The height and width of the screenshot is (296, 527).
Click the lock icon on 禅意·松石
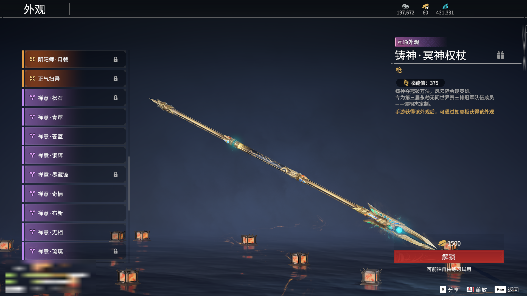coord(116,98)
